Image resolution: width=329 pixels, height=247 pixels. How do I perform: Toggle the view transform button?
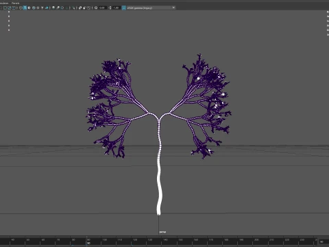coord(124,8)
